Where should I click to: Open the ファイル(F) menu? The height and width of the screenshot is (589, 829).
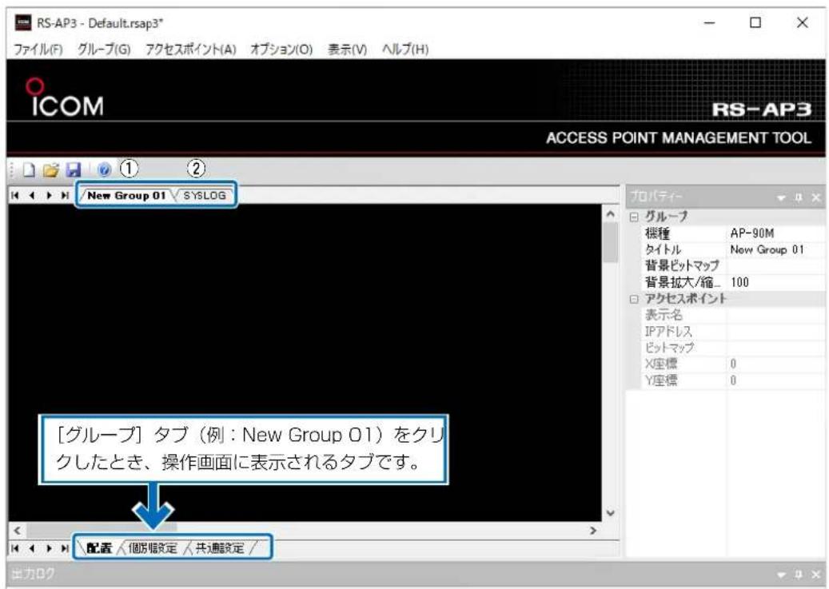pyautogui.click(x=38, y=50)
